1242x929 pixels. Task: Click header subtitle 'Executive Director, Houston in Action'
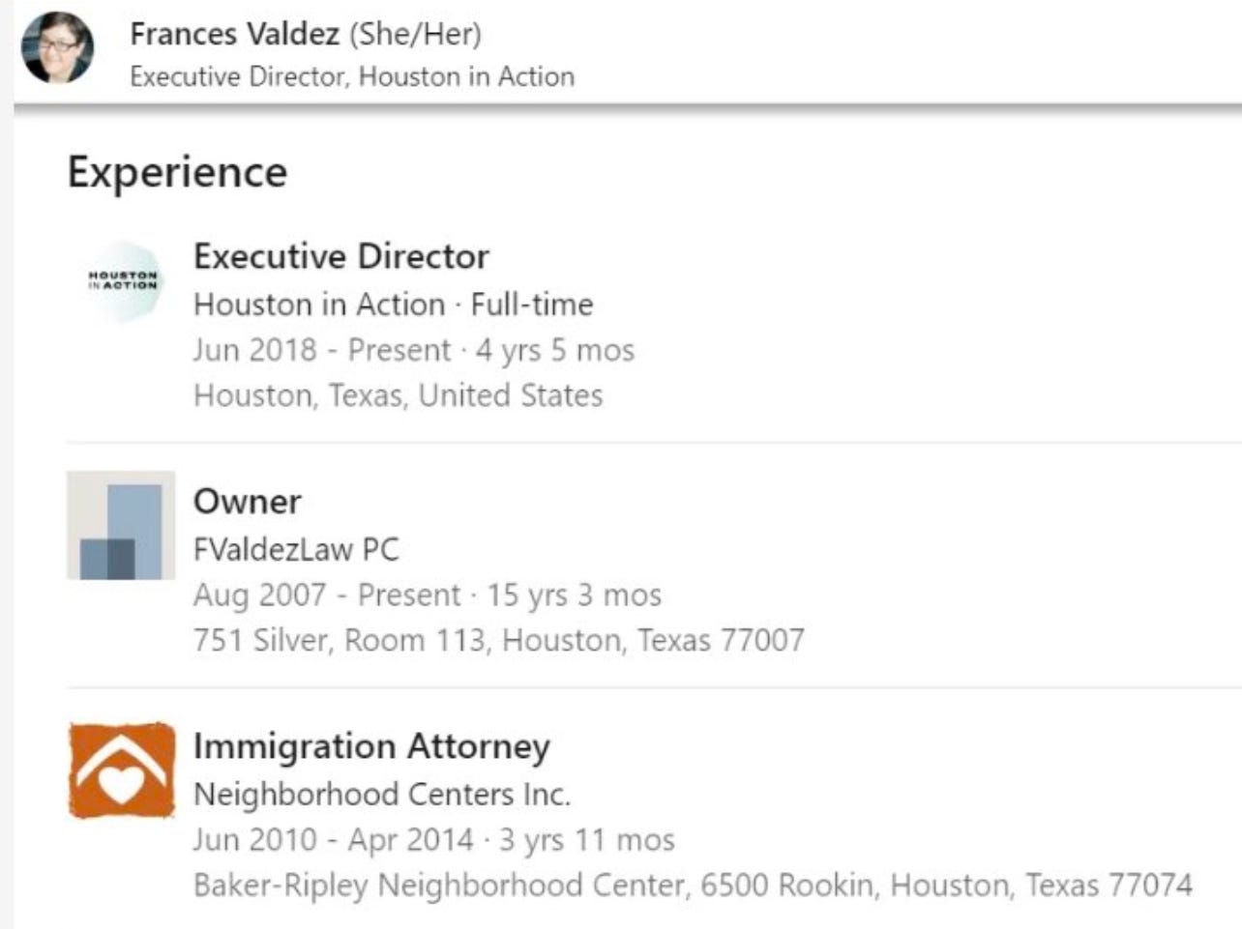352,76
